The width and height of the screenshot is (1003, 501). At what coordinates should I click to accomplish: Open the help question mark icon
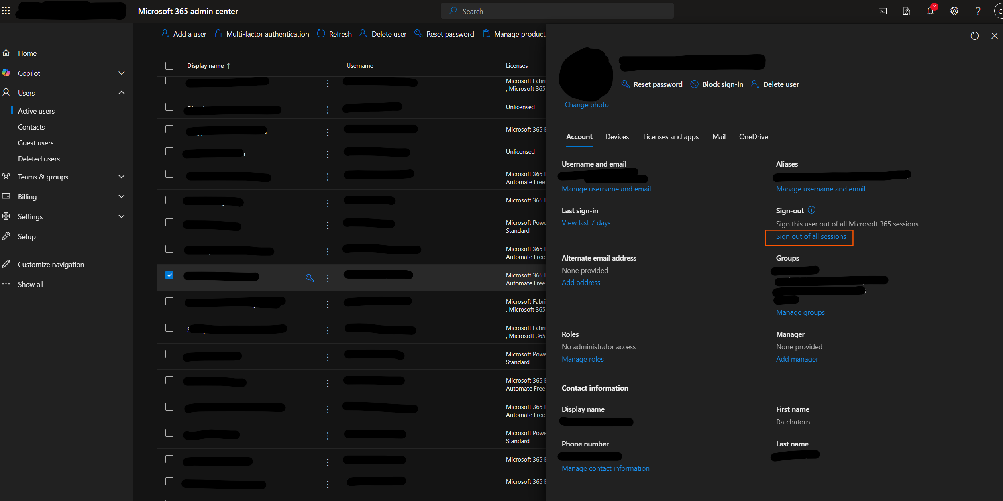978,11
